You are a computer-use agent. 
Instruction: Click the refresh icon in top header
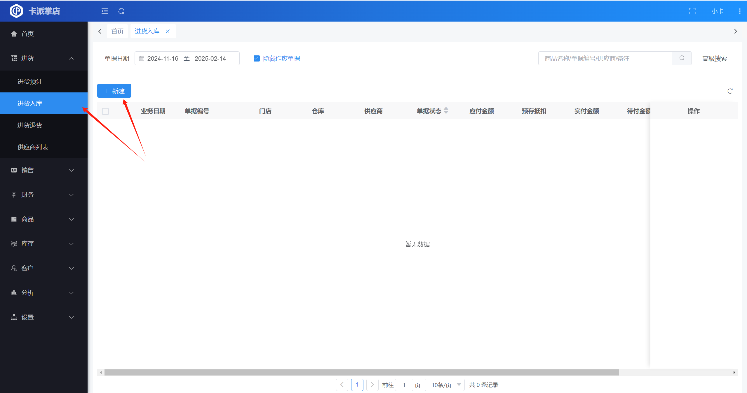[121, 11]
